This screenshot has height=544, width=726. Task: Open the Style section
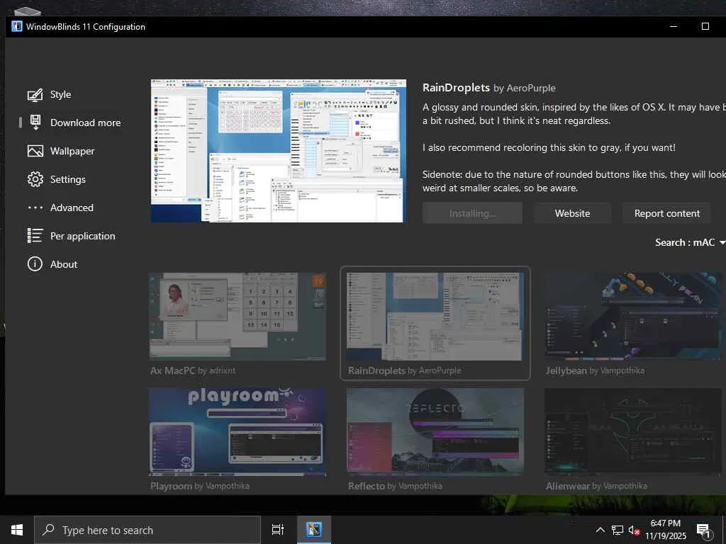point(61,94)
